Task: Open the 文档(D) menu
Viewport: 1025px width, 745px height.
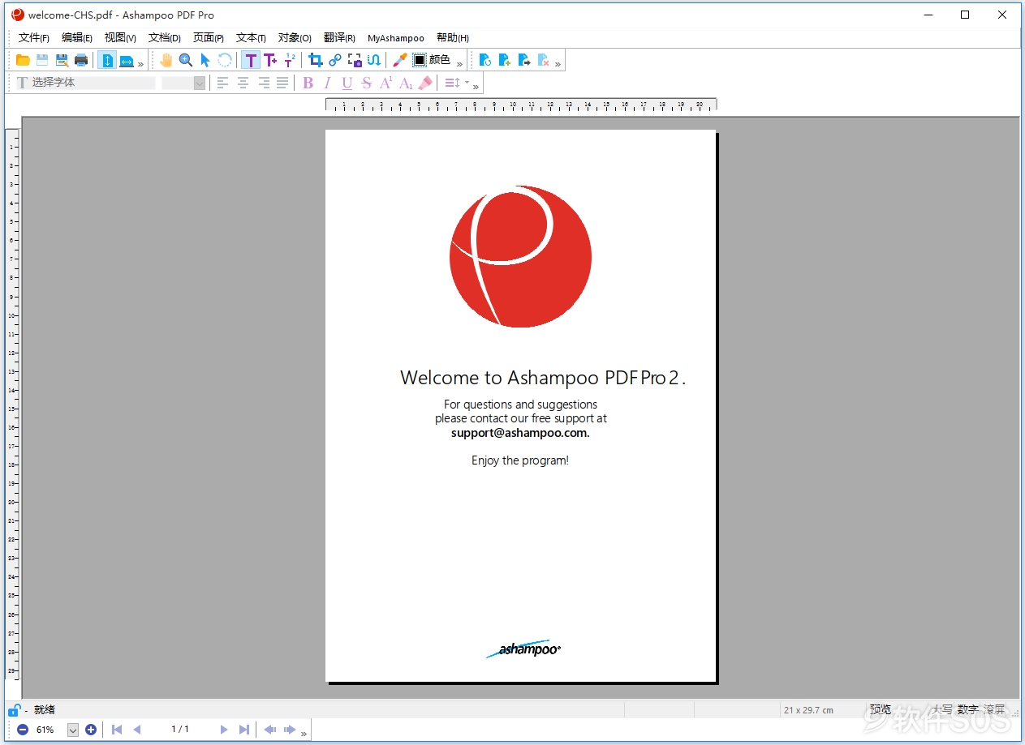Action: [x=165, y=38]
